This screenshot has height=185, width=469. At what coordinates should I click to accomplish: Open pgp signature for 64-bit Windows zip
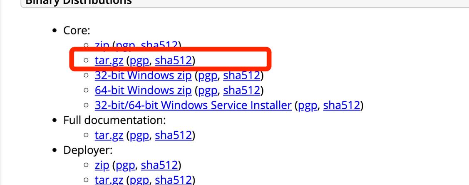[208, 90]
